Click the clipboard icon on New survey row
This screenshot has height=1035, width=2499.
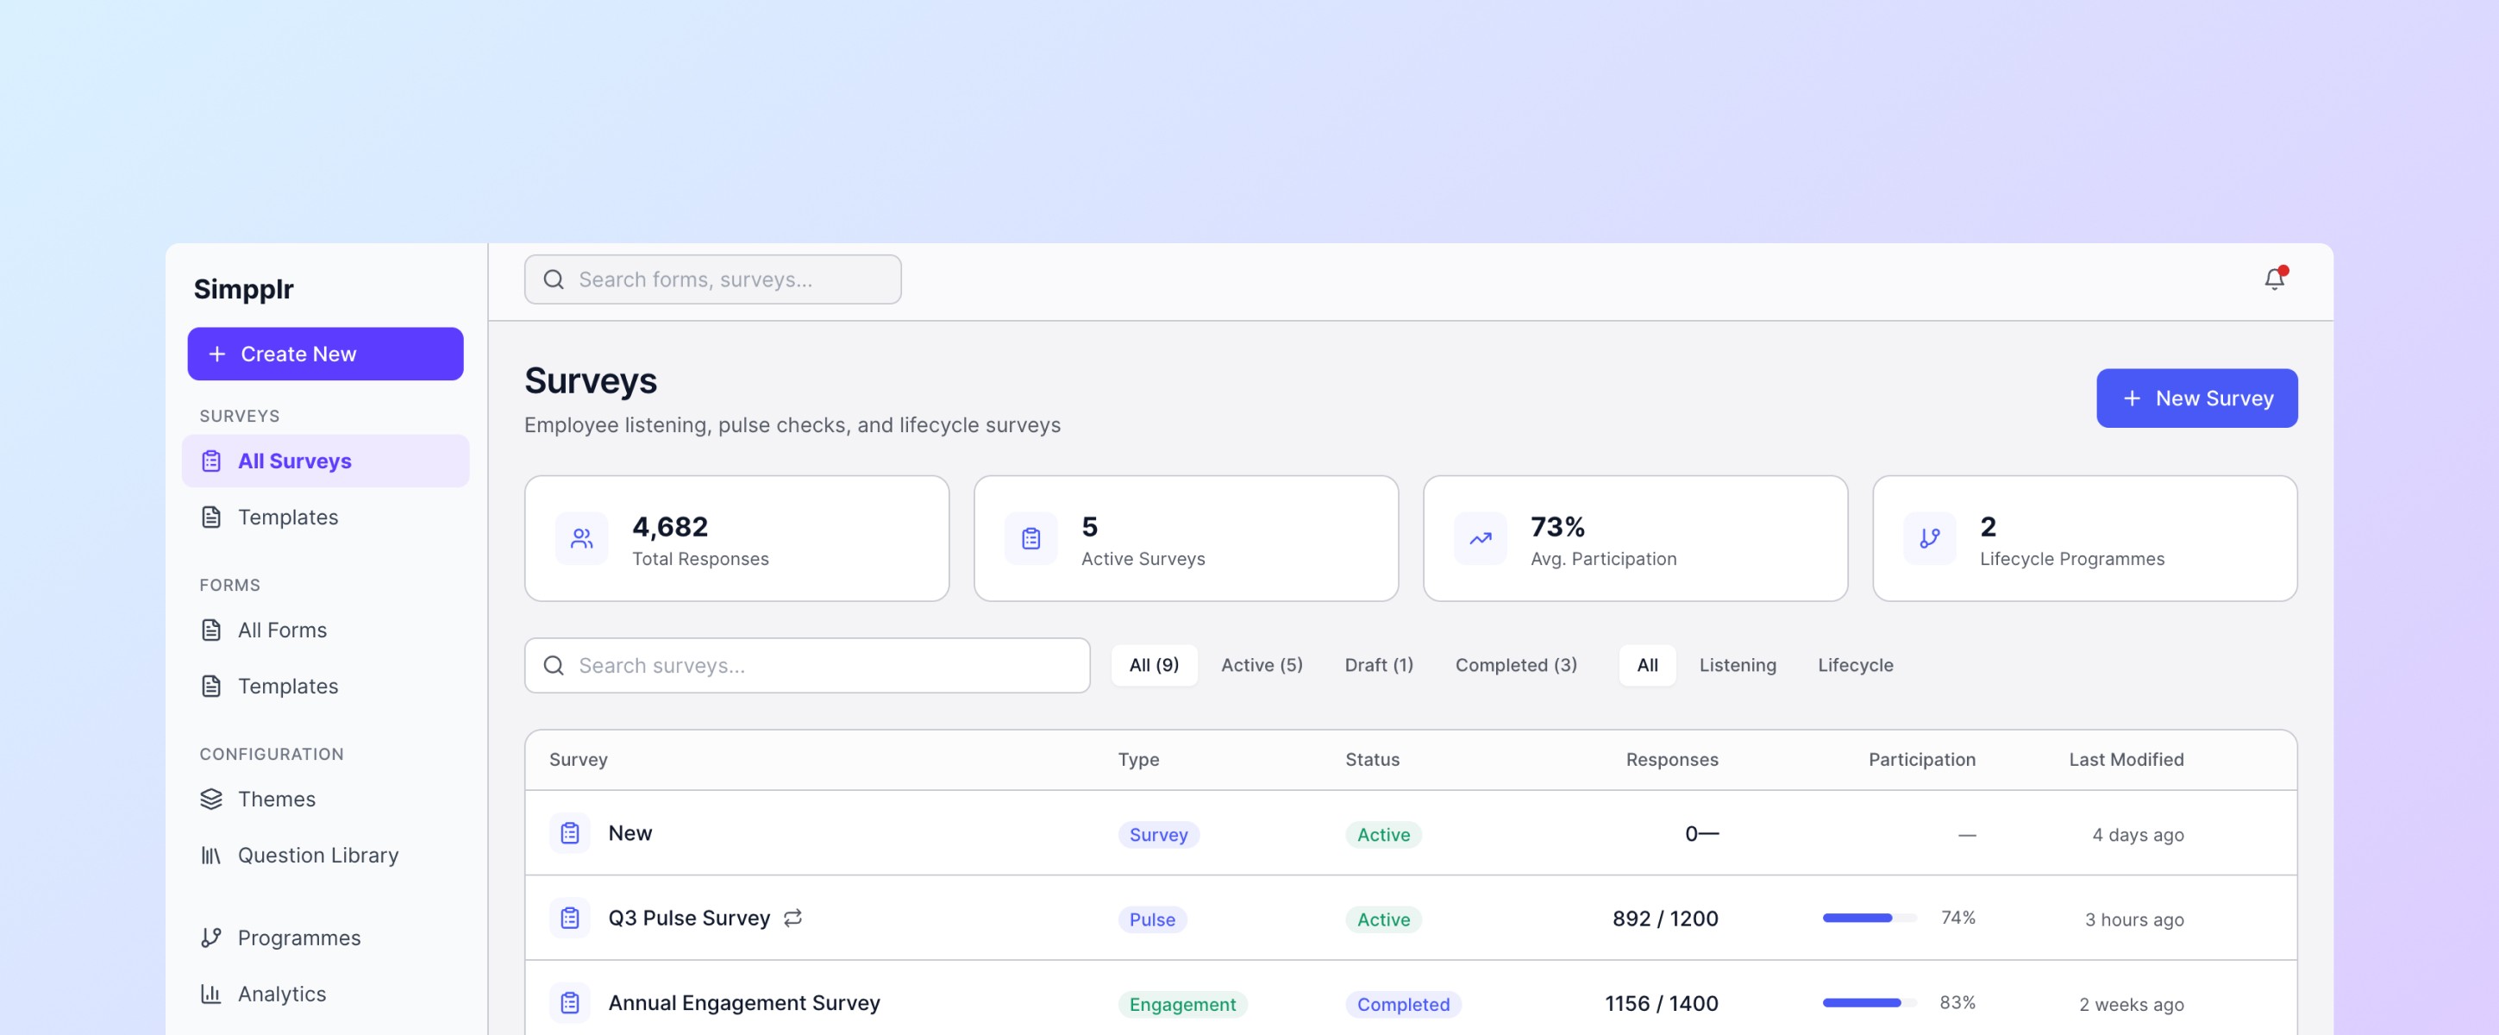(x=569, y=833)
